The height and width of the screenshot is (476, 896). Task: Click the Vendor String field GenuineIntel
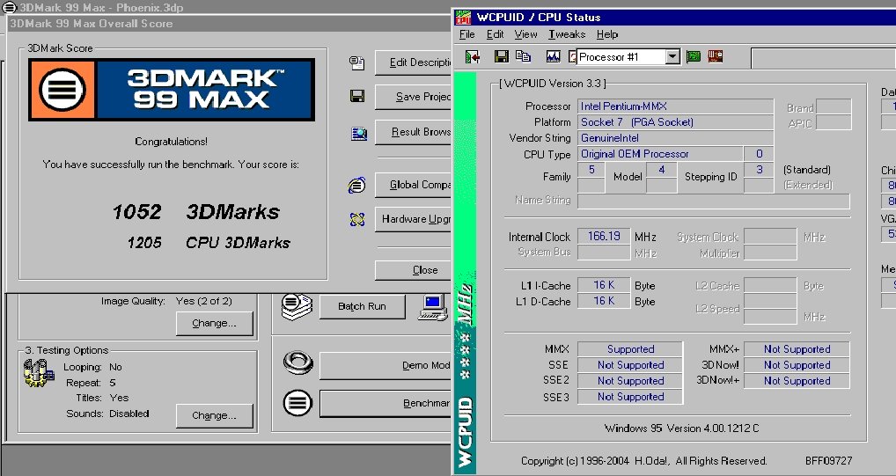676,138
